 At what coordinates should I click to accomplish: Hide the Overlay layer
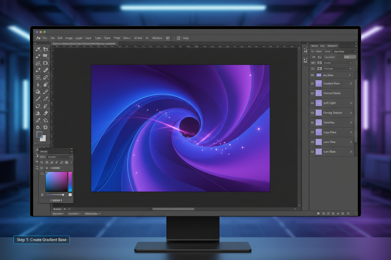pyautogui.click(x=313, y=122)
